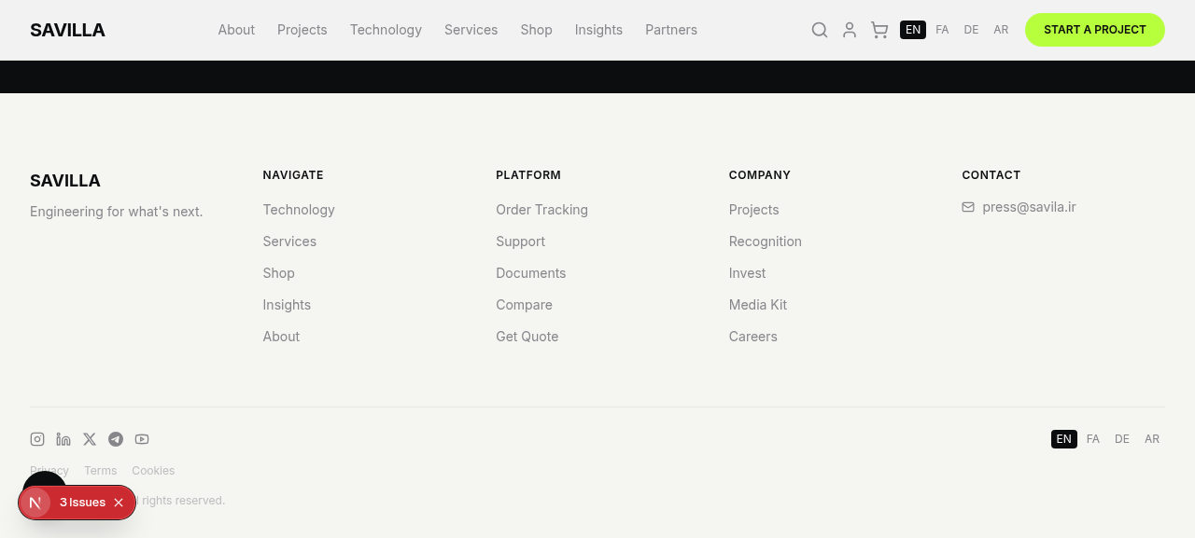Click the START A PROJECT button
Image resolution: width=1195 pixels, height=538 pixels.
tap(1095, 30)
